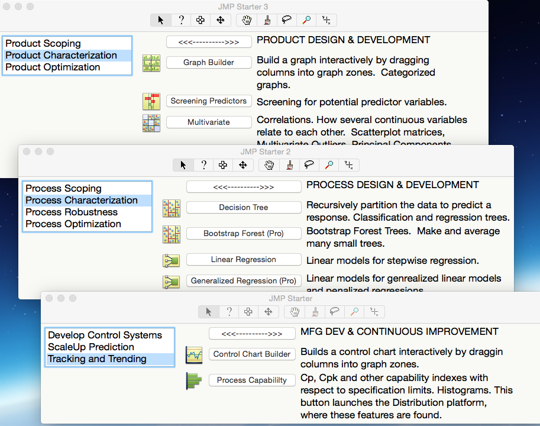Activate magnifier tool in JMP Starter 3
The width and height of the screenshot is (540, 426).
click(x=306, y=20)
